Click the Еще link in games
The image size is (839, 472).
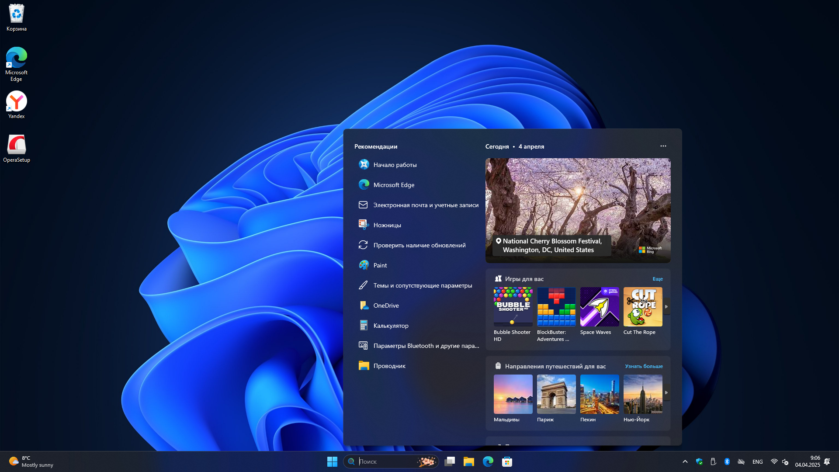[657, 279]
